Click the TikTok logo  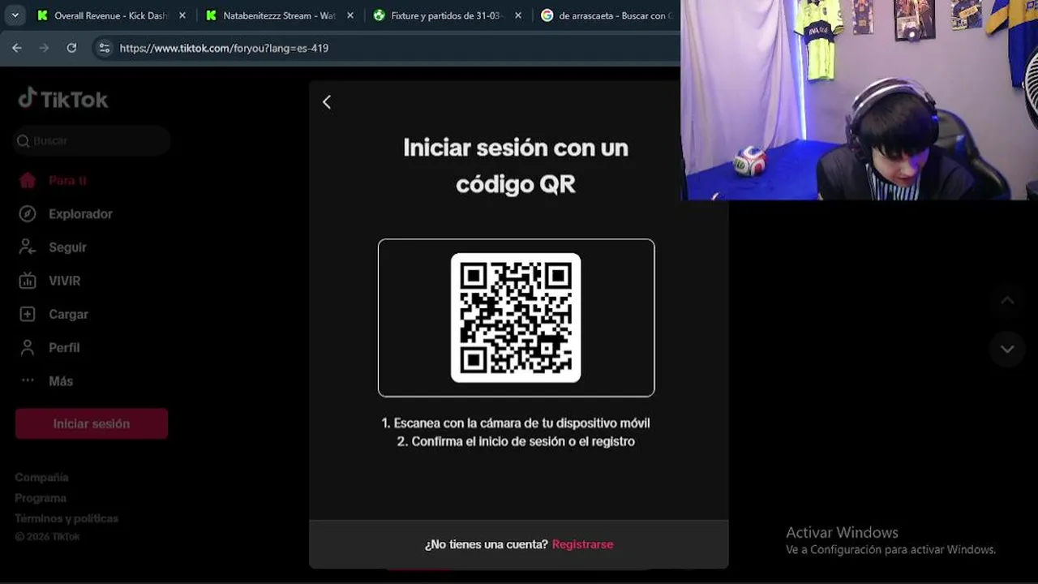[x=63, y=99]
